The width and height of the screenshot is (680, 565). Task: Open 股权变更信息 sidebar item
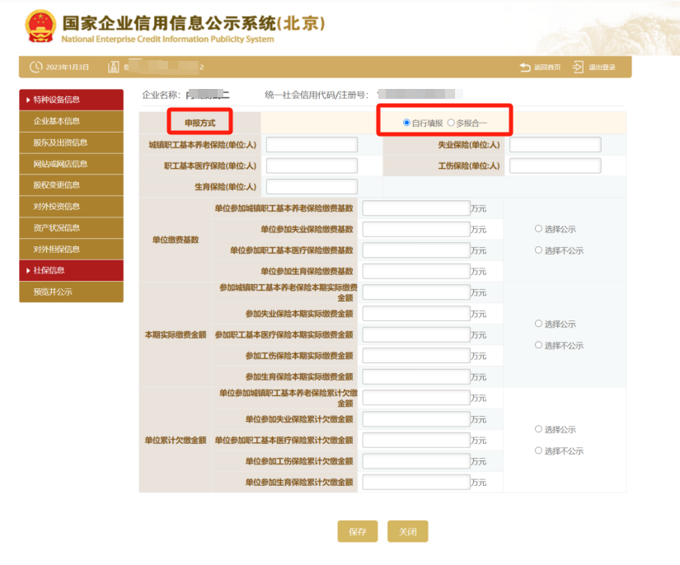coord(71,185)
